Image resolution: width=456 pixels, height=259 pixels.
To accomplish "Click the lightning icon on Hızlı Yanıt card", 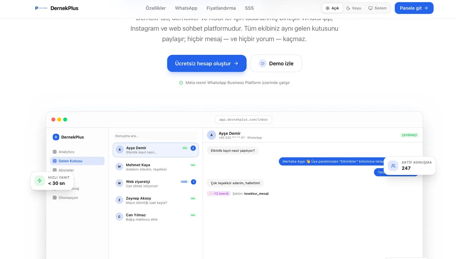I will pos(40,181).
